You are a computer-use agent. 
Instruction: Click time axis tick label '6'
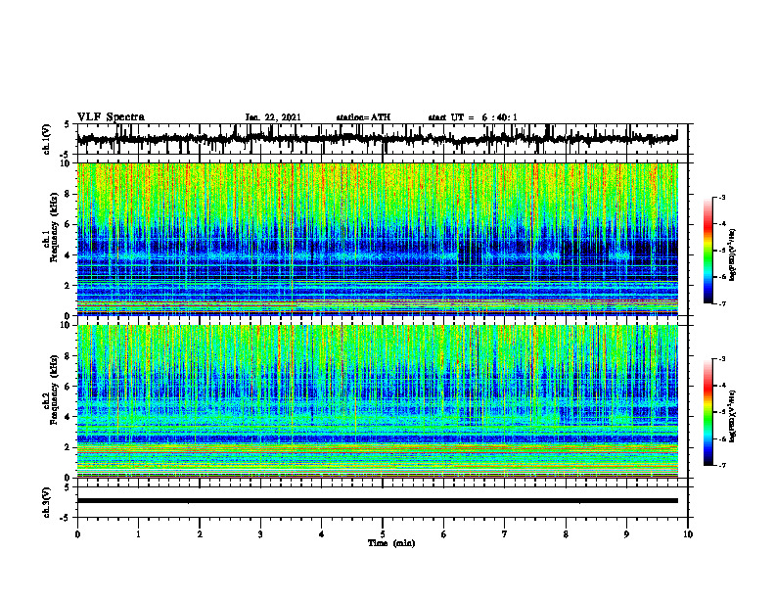(x=444, y=534)
